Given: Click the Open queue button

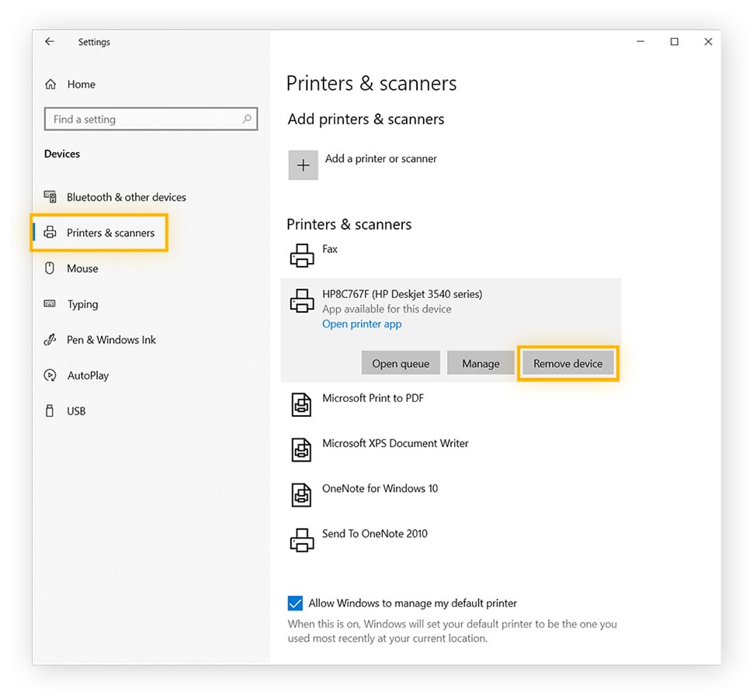Looking at the screenshot, I should [x=401, y=362].
